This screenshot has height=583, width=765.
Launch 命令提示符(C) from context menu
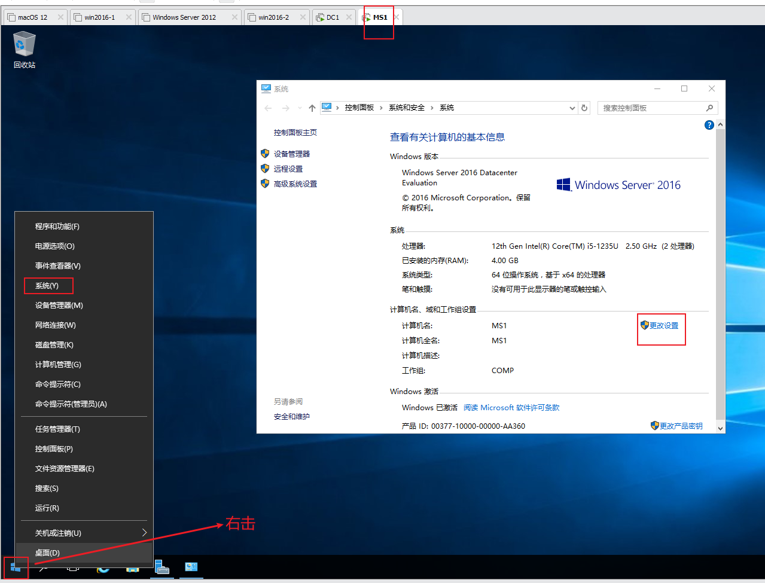click(84, 384)
